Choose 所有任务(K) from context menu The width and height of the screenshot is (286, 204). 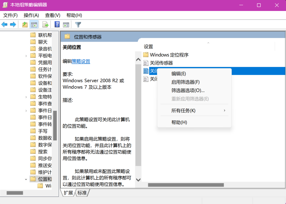tap(194, 111)
